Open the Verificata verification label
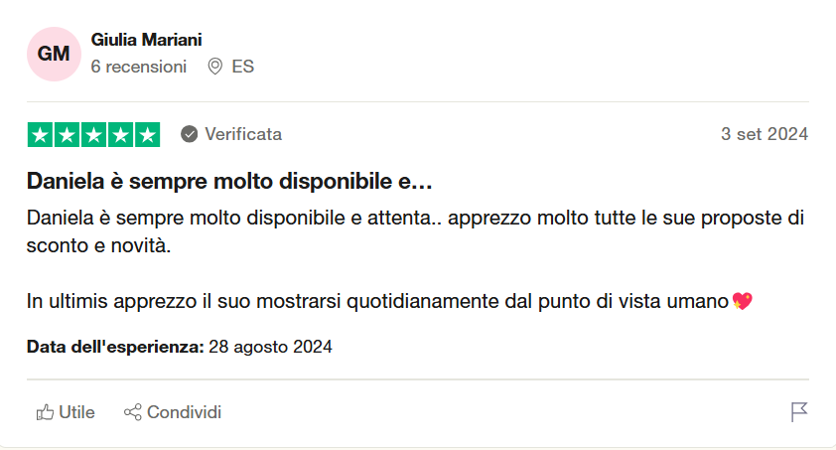Viewport: 836px width, 450px height. click(242, 134)
